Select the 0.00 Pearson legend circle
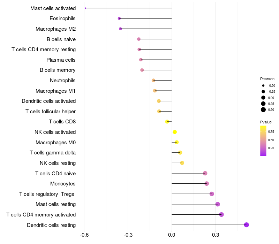279x244 pixels. pos(263,98)
